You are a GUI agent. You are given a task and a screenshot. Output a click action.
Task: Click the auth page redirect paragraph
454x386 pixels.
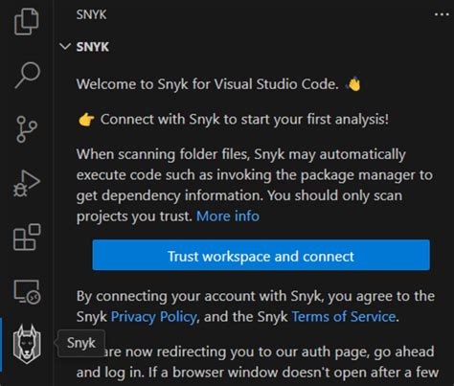[x=257, y=362]
